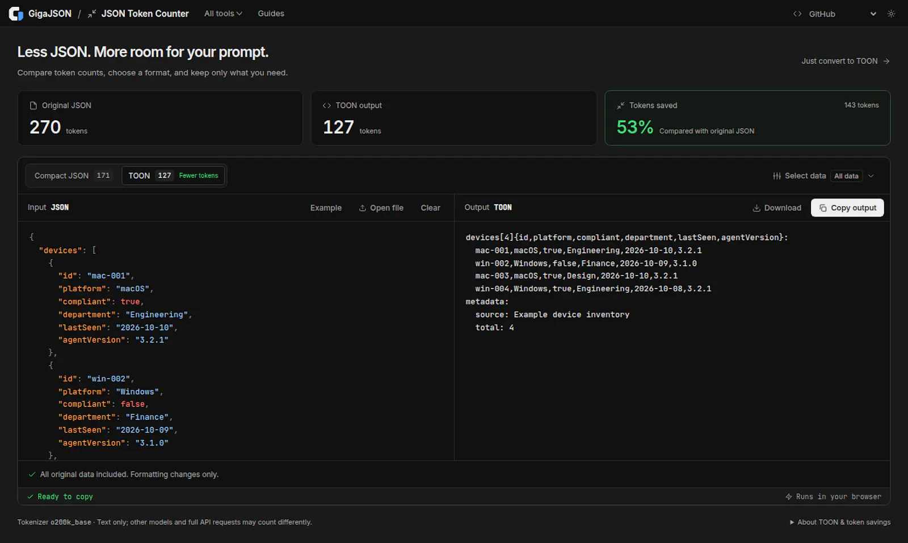Viewport: 908px width, 543px height.
Task: Load the Example input
Action: click(x=326, y=208)
